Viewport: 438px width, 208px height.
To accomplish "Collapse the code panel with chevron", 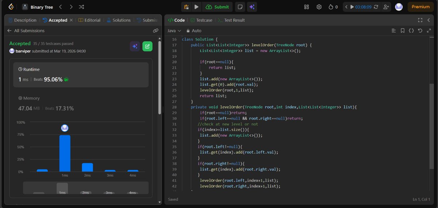I will (429, 20).
